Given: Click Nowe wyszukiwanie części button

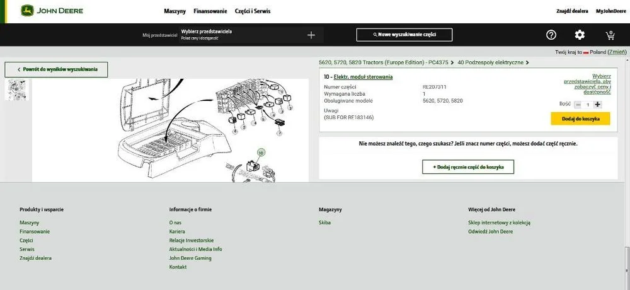Looking at the screenshot, I should pos(404,35).
